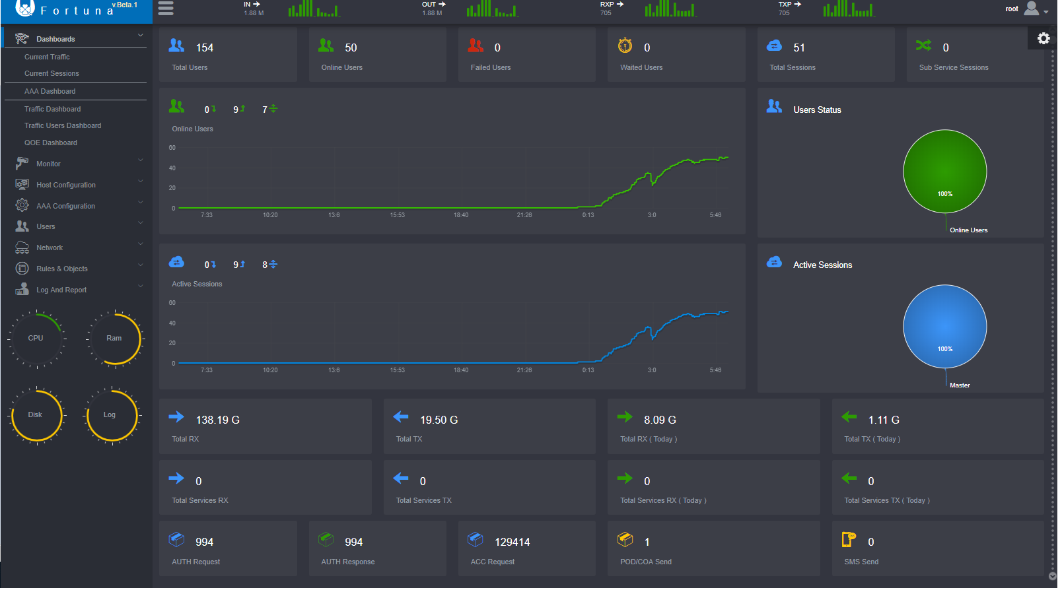Click the Network sidebar label

[x=50, y=247]
